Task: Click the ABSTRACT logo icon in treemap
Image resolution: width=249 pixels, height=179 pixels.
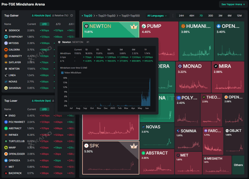Action: [144, 153]
